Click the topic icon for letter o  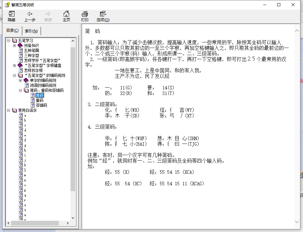[21, 185]
